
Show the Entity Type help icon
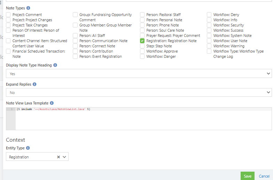coord(28,148)
